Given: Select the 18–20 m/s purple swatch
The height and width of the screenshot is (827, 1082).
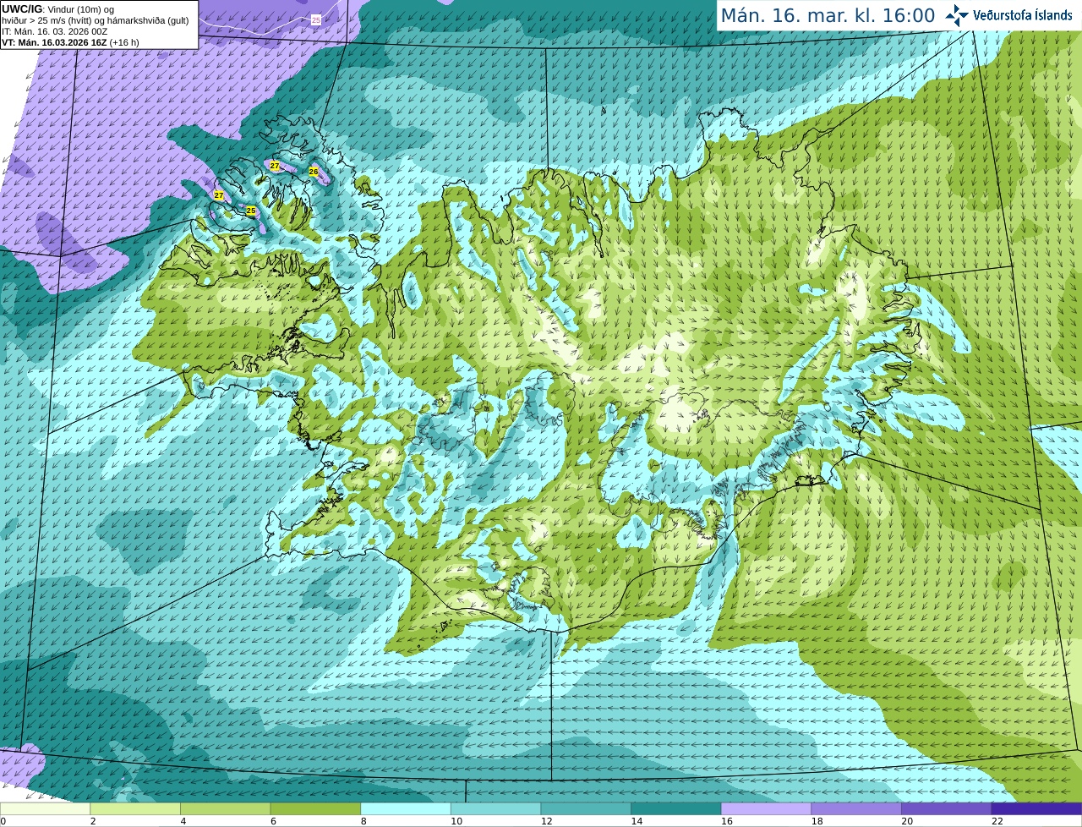Looking at the screenshot, I should 856,809.
